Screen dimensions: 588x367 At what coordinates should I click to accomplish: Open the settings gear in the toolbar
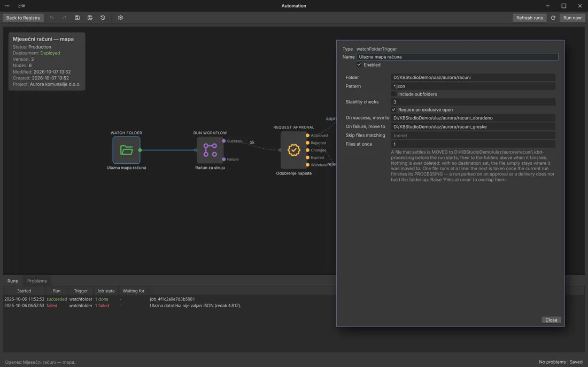tap(120, 18)
